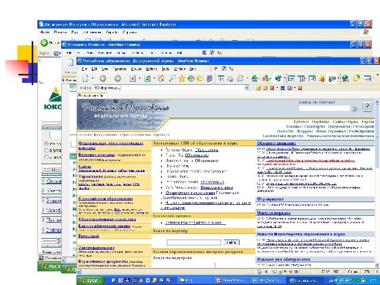Switch to Microsoft PowerPoint taskbar button
380x285 pixels.
(232, 280)
